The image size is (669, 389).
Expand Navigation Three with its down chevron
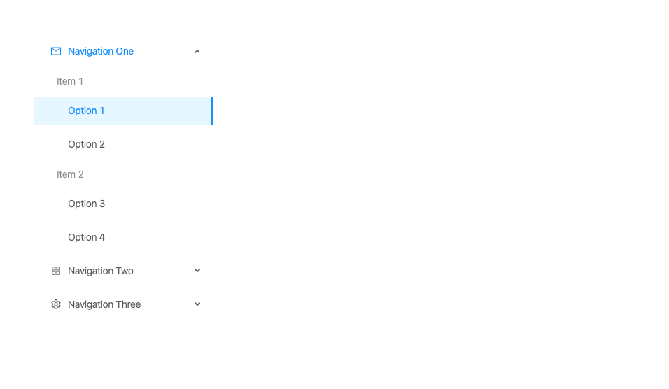click(x=197, y=304)
